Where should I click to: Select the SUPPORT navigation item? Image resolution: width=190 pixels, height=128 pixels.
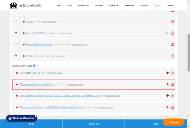(158, 5)
